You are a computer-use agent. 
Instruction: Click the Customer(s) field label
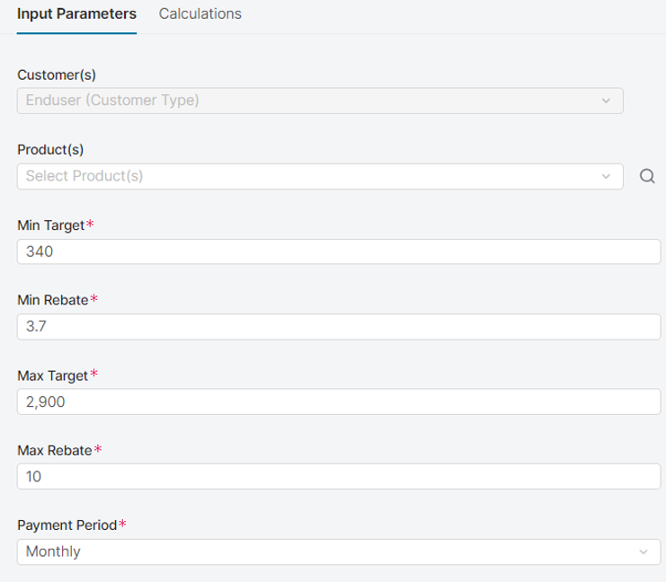pos(57,75)
